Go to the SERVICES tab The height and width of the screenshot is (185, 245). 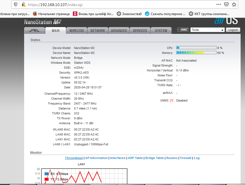pyautogui.click(x=140, y=31)
